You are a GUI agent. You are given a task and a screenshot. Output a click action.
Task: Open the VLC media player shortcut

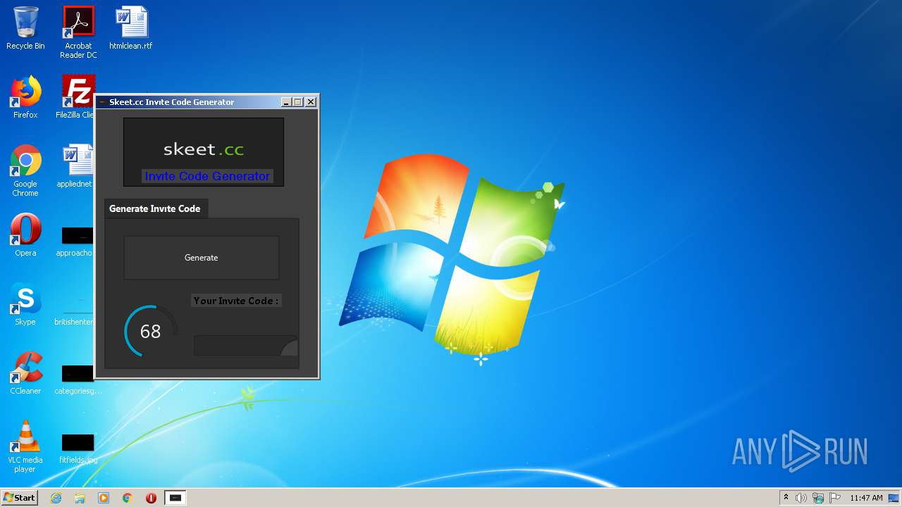pyautogui.click(x=25, y=446)
